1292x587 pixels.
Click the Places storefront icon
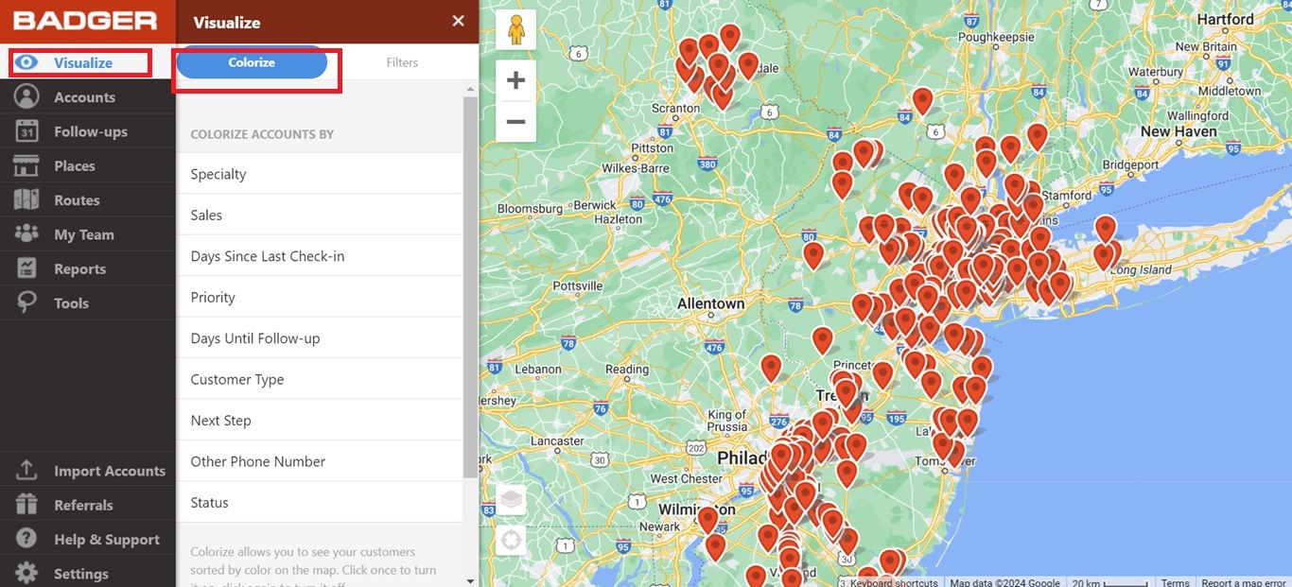click(x=26, y=165)
